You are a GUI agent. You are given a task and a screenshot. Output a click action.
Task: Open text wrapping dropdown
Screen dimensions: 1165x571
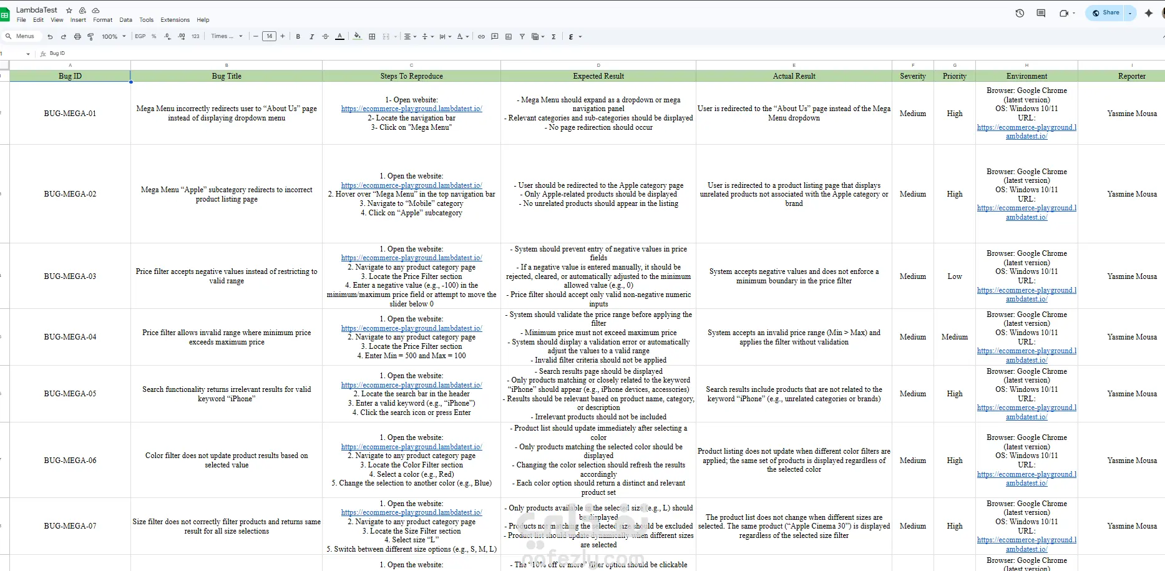tap(445, 37)
